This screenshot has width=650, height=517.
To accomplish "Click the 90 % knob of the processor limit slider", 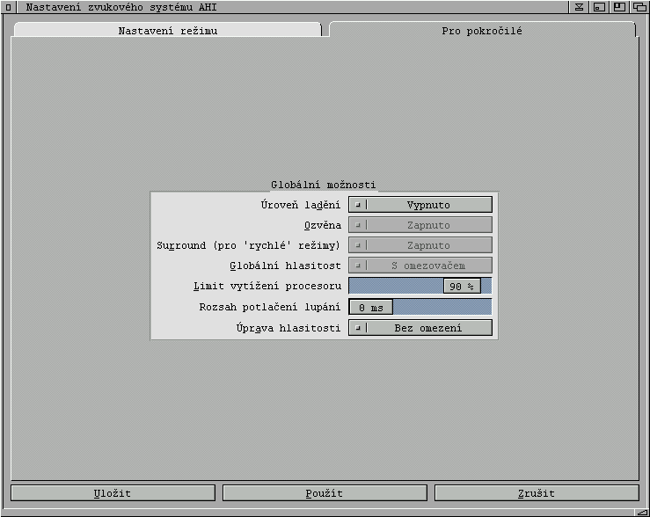I will coord(462,287).
